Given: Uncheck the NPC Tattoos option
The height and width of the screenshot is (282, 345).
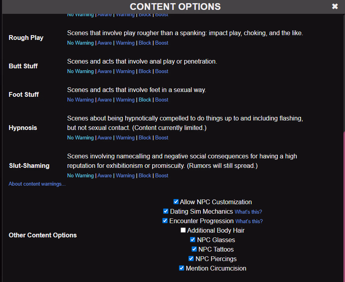Looking at the screenshot, I should pos(194,249).
